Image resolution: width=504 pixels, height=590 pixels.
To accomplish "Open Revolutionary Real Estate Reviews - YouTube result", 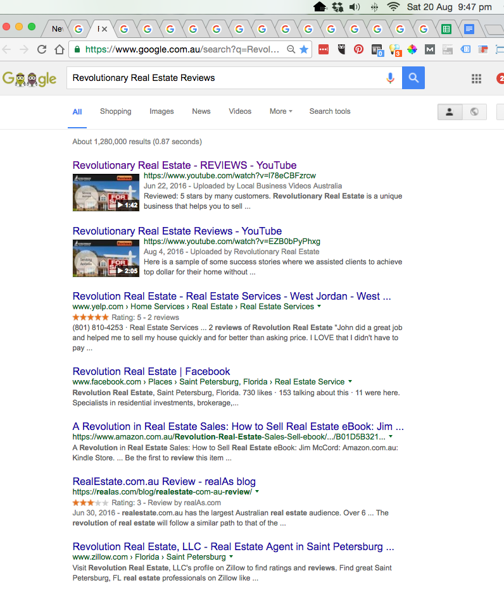I will [177, 231].
